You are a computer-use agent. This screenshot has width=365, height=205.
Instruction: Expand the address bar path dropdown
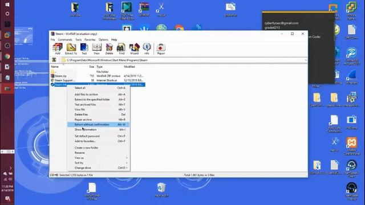pyautogui.click(x=306, y=60)
